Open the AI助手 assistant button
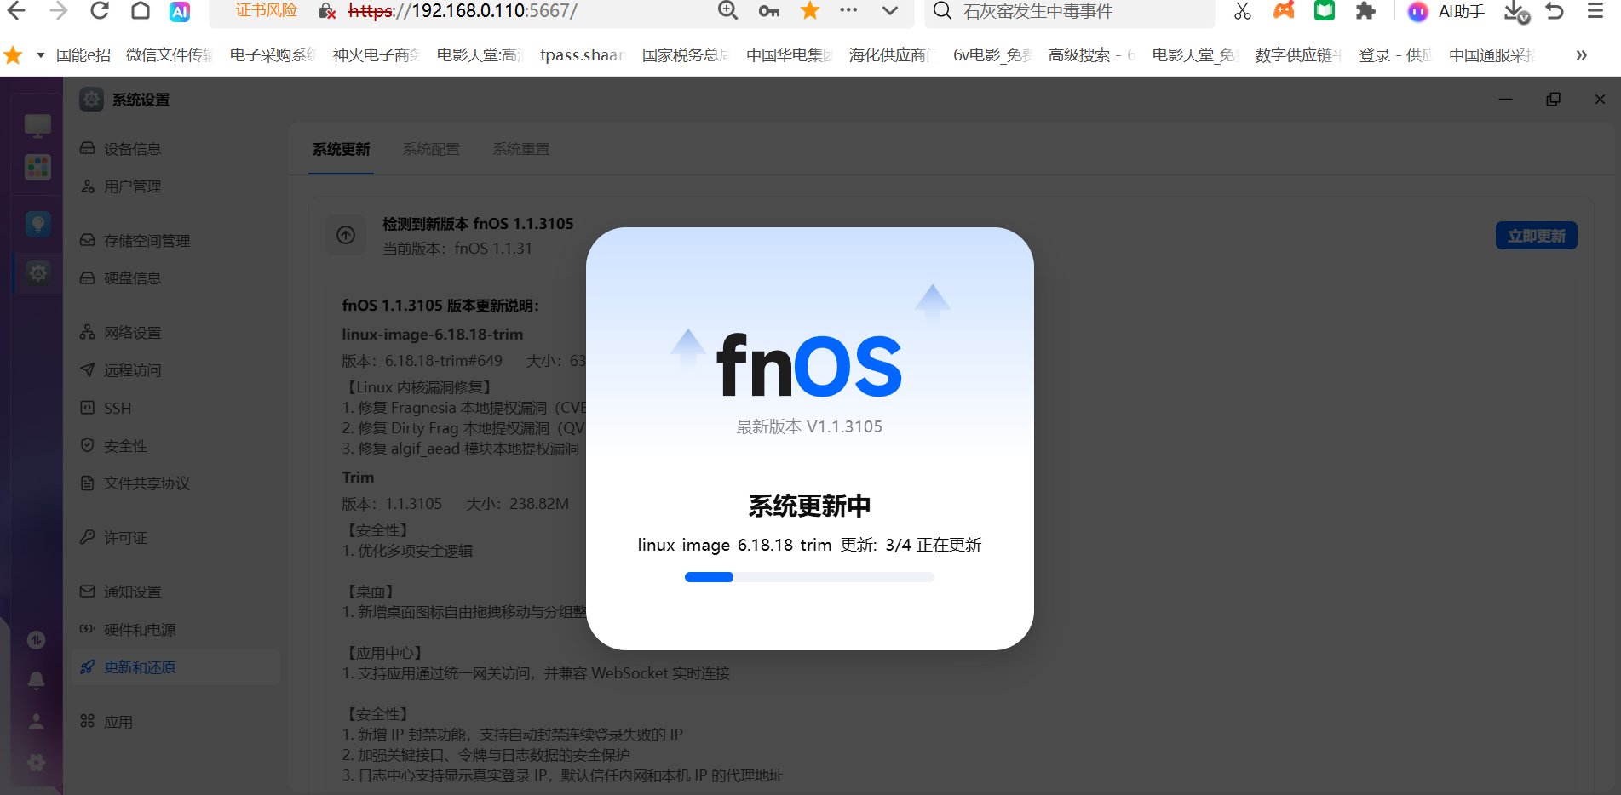 tap(1446, 11)
